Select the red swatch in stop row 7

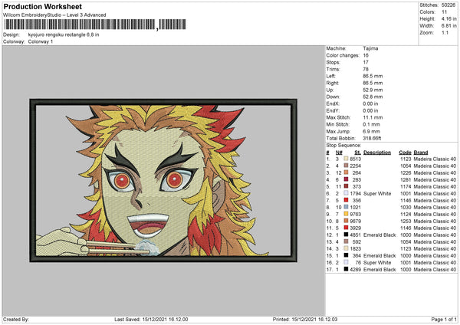[346, 200]
